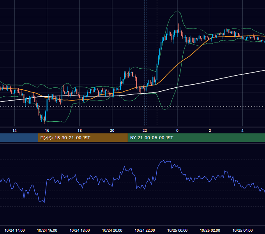Viewport: 265px width, 234px height.
Task: Click the 22 hour axis label
Action: point(145,131)
